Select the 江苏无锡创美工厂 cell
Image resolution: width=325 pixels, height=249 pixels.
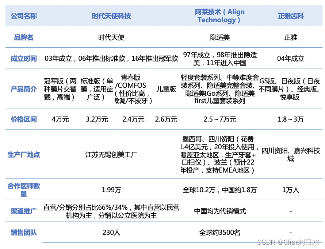tap(111, 155)
